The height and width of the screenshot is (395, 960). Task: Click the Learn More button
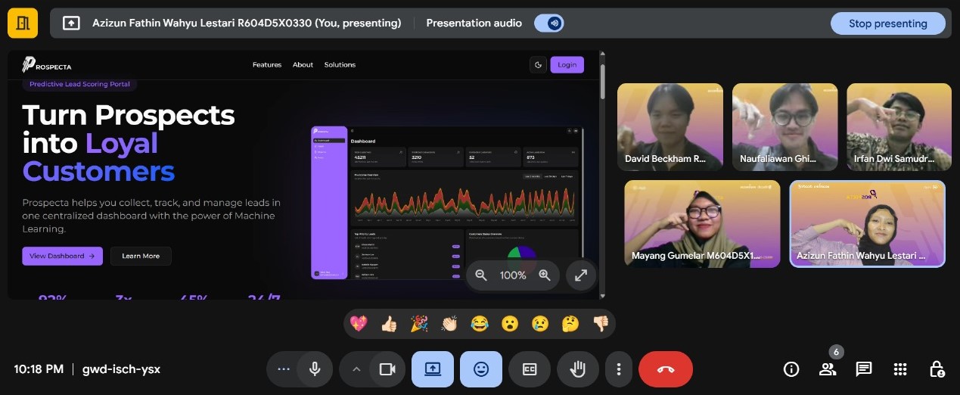[141, 256]
